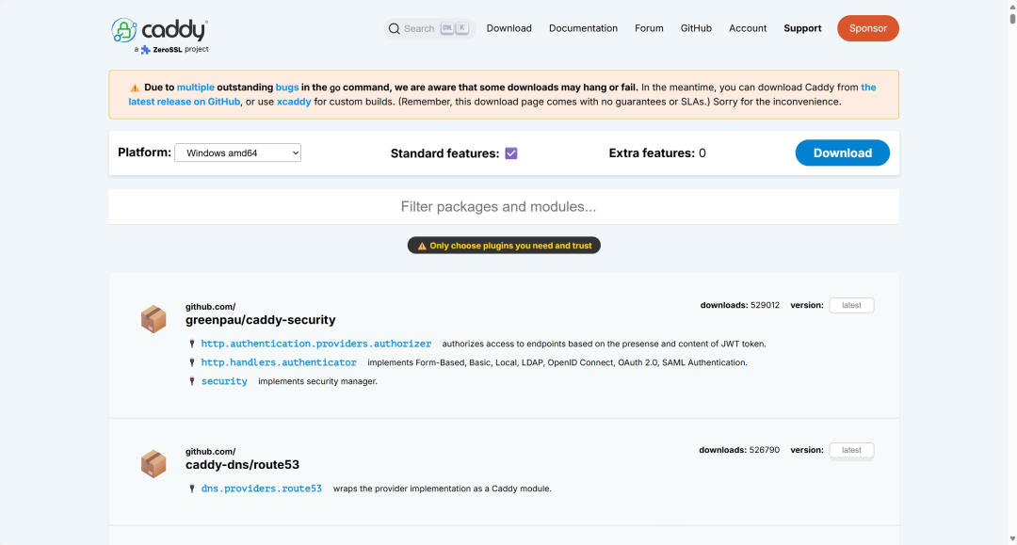Click plug icon beside dns.providers.route53

coord(192,489)
